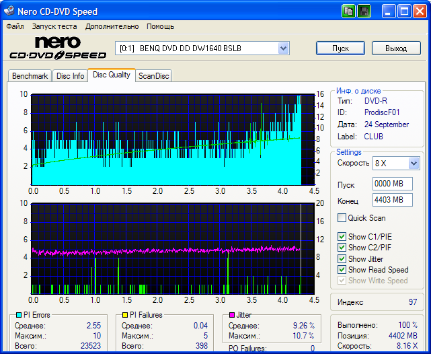
Task: Click the Конец 4403 MB input field
Action: coord(392,200)
